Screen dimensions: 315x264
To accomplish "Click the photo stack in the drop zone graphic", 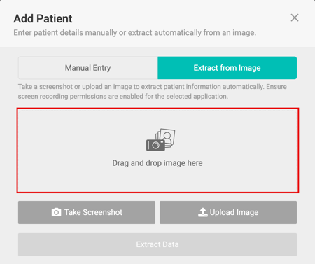I will pyautogui.click(x=166, y=137).
